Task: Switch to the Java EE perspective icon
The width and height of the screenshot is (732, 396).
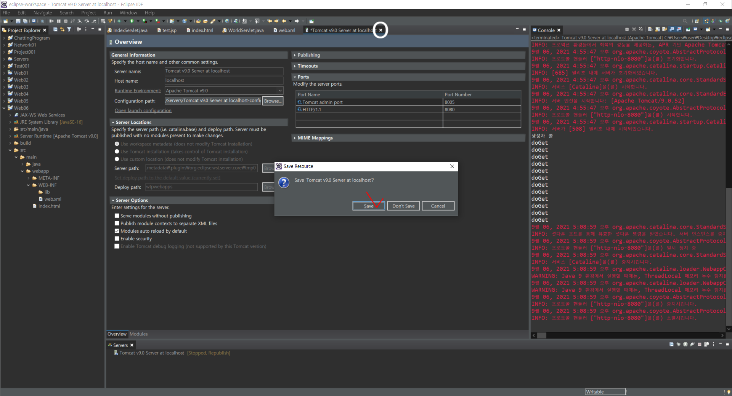Action: (x=706, y=21)
